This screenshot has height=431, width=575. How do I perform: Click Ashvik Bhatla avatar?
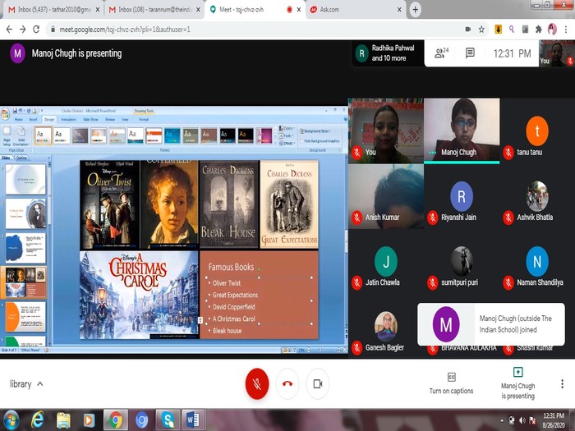pyautogui.click(x=537, y=196)
